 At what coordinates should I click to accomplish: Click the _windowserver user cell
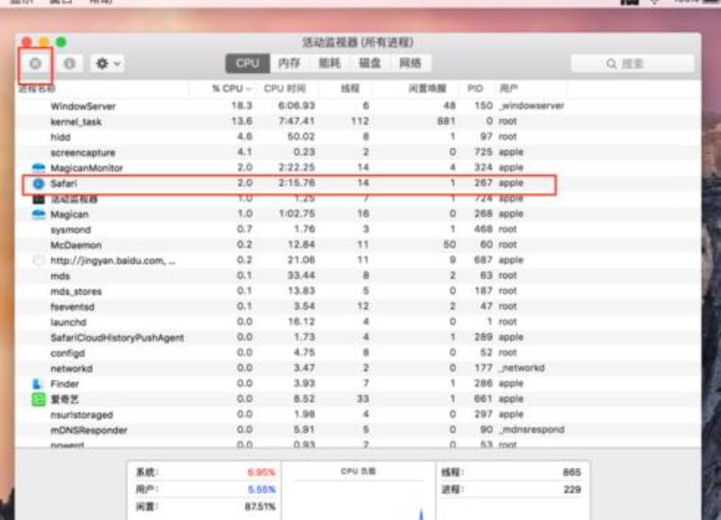pos(532,106)
